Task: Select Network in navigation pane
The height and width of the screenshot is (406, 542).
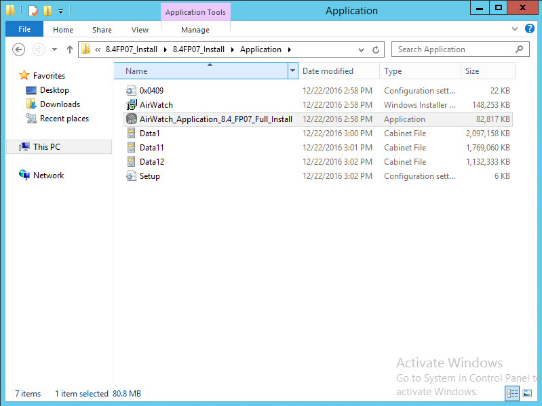Action: (x=48, y=175)
